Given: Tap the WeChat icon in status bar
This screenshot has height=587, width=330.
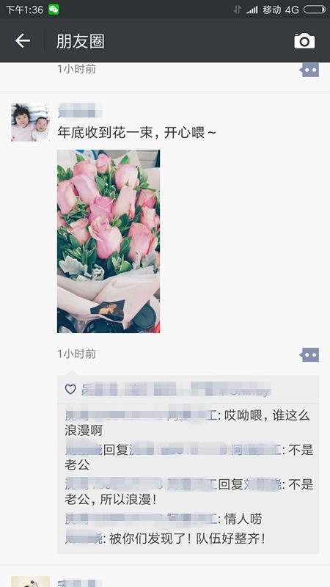Looking at the screenshot, I should (x=54, y=10).
